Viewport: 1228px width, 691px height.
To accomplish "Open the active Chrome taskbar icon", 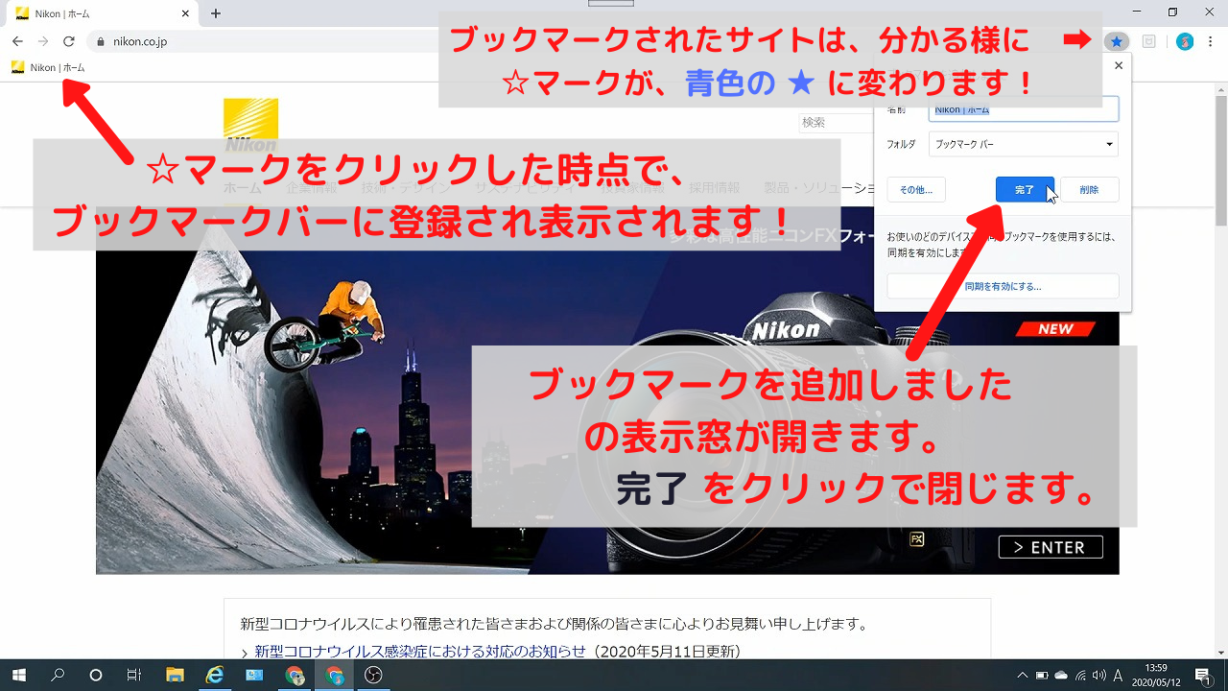I will [335, 675].
